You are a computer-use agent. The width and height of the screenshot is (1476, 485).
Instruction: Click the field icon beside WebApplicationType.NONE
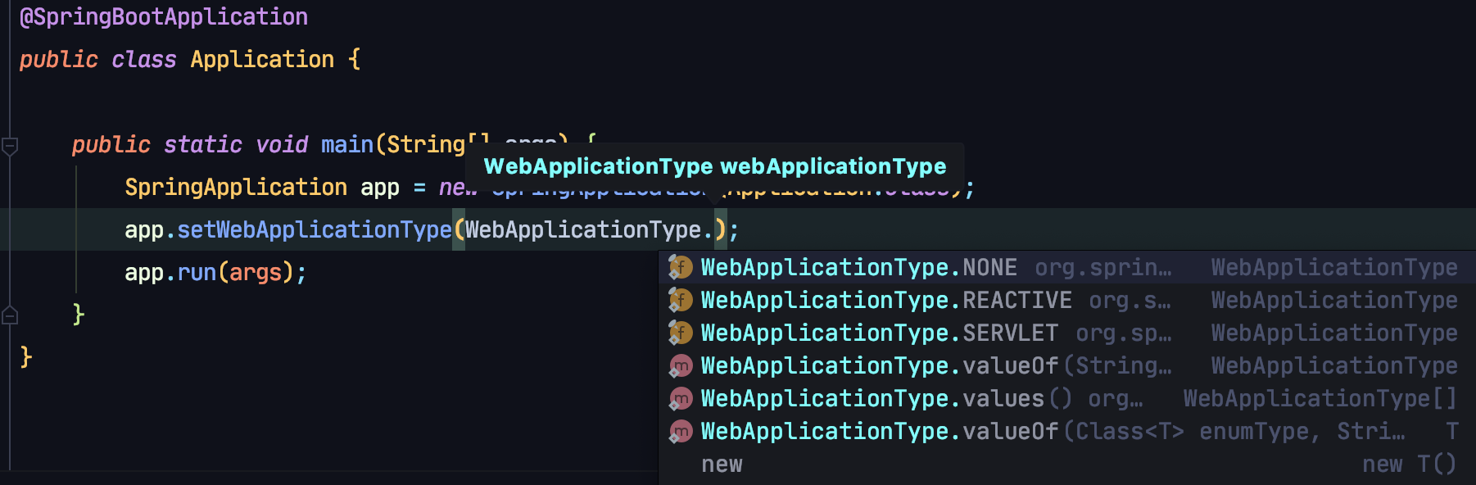point(681,267)
